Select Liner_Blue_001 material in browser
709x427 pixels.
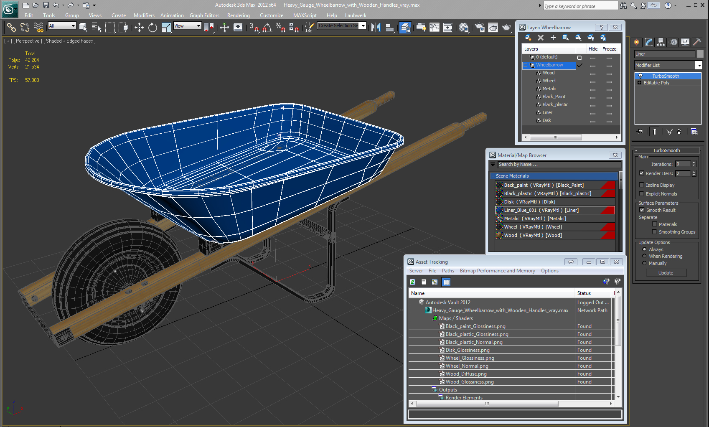click(555, 210)
